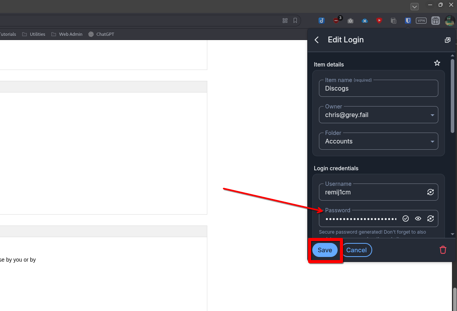457x311 pixels.
Task: Delete the login with red trash icon
Action: [x=443, y=250]
